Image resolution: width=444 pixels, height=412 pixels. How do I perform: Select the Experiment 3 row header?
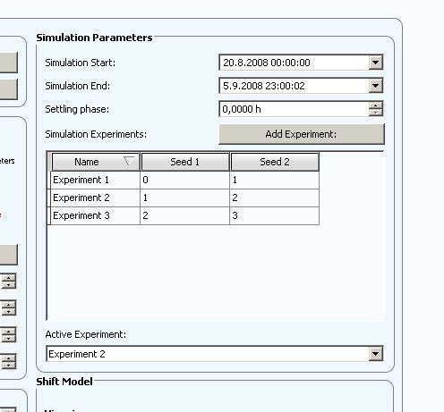(49, 215)
